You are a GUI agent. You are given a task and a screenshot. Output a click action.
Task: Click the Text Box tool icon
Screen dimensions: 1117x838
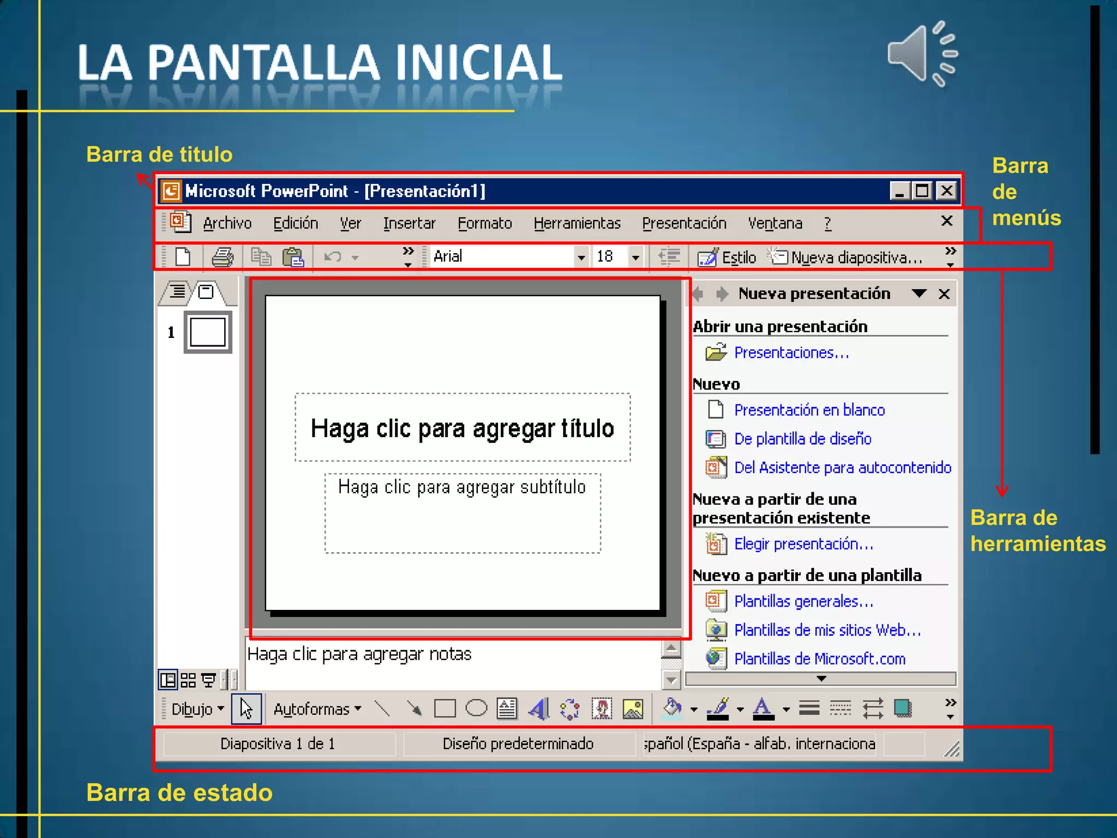coord(507,709)
